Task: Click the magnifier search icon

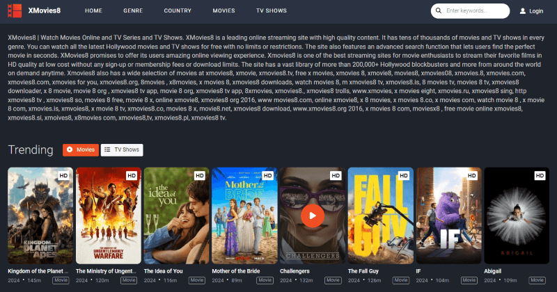Action: pos(439,10)
